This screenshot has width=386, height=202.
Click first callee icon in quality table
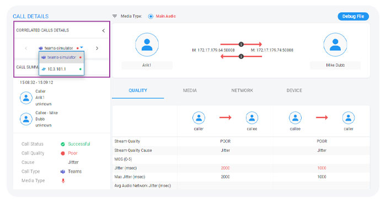(x=252, y=118)
